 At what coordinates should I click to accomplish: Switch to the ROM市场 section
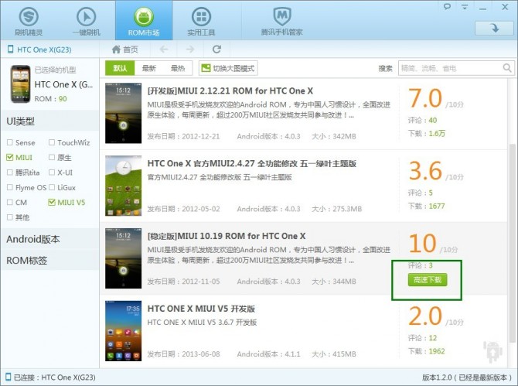[144, 20]
